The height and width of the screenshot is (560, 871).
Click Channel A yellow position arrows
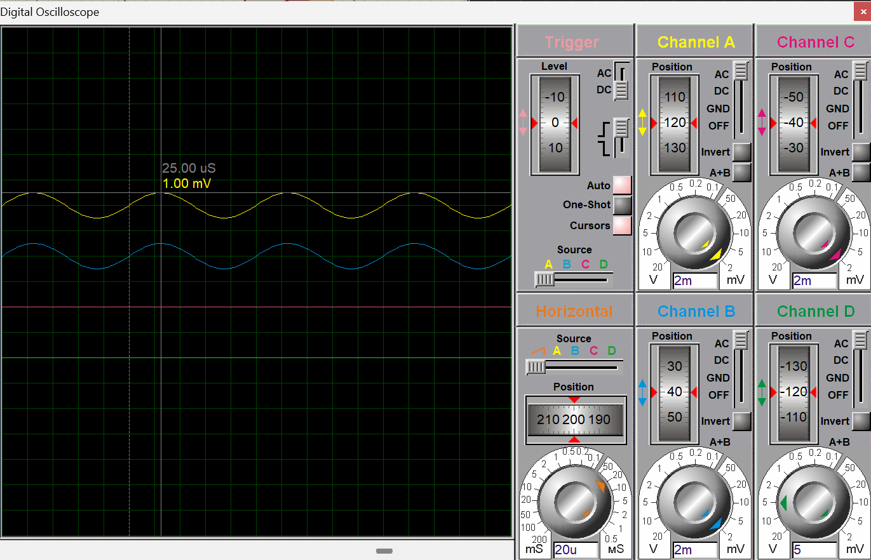click(x=642, y=123)
